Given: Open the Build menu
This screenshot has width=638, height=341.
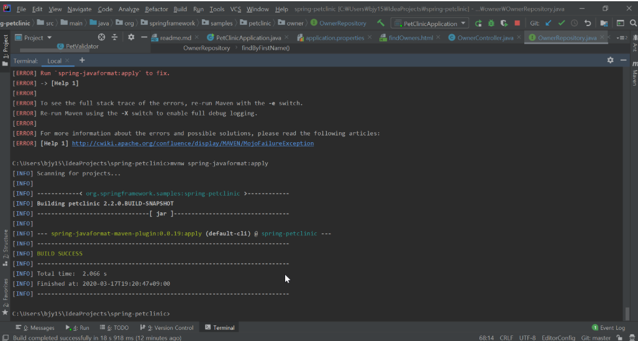Looking at the screenshot, I should (x=180, y=9).
